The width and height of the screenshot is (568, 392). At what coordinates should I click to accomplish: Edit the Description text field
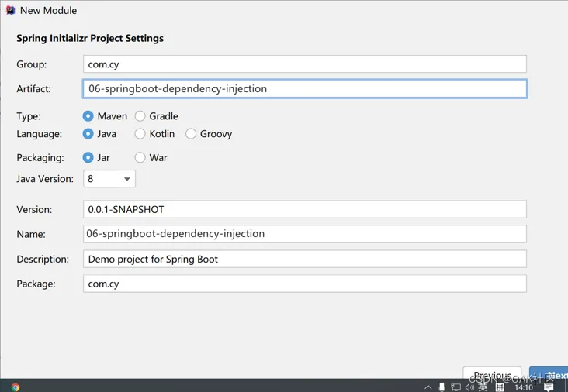pyautogui.click(x=304, y=259)
